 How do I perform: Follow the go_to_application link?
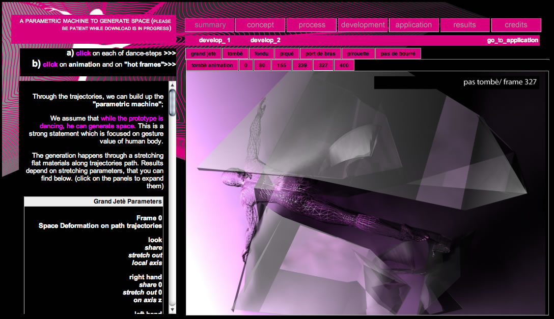point(512,40)
